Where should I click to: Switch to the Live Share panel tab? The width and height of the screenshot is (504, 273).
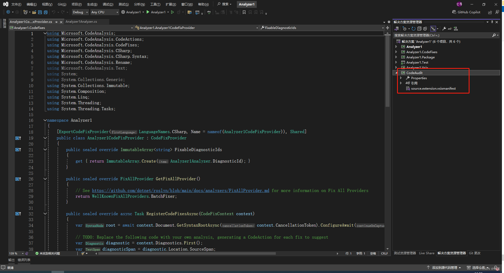pos(427,253)
